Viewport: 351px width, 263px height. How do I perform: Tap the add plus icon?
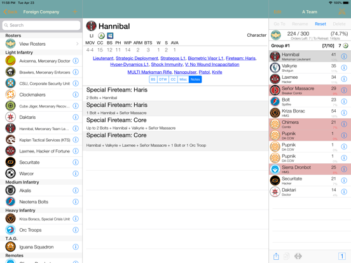[x=75, y=11]
